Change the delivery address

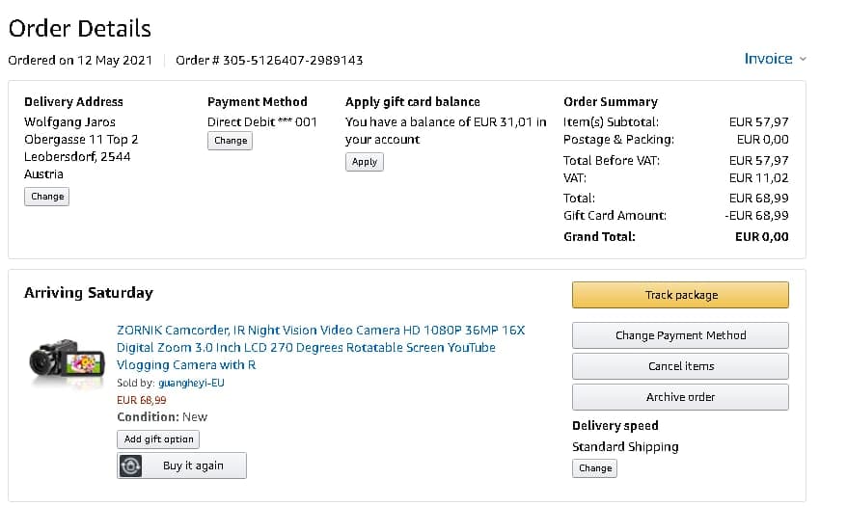click(47, 197)
